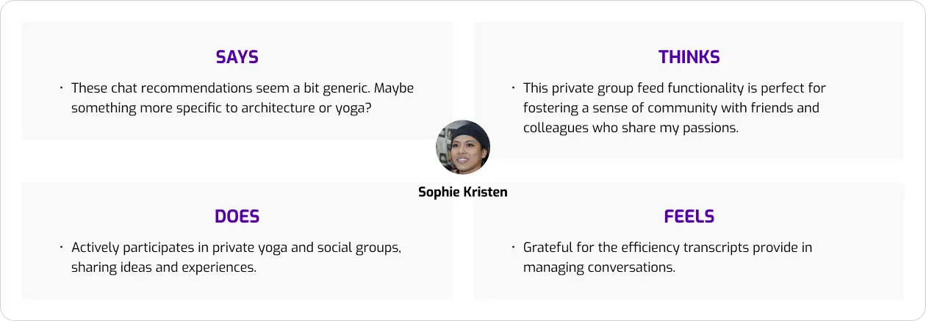The width and height of the screenshot is (926, 321).
Task: Click the bullet point under DOES
Action: pyautogui.click(x=61, y=248)
